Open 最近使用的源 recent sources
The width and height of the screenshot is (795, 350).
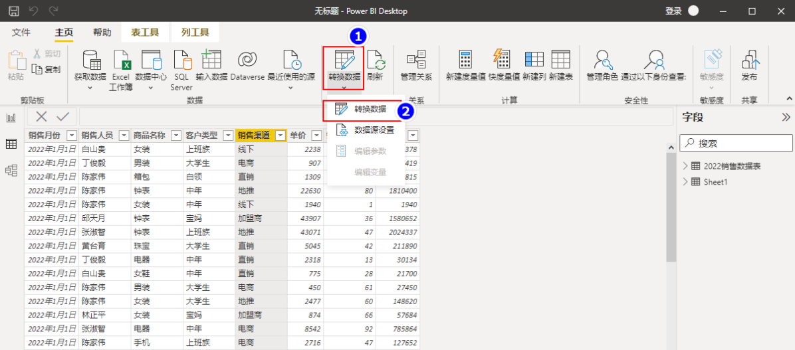(291, 70)
